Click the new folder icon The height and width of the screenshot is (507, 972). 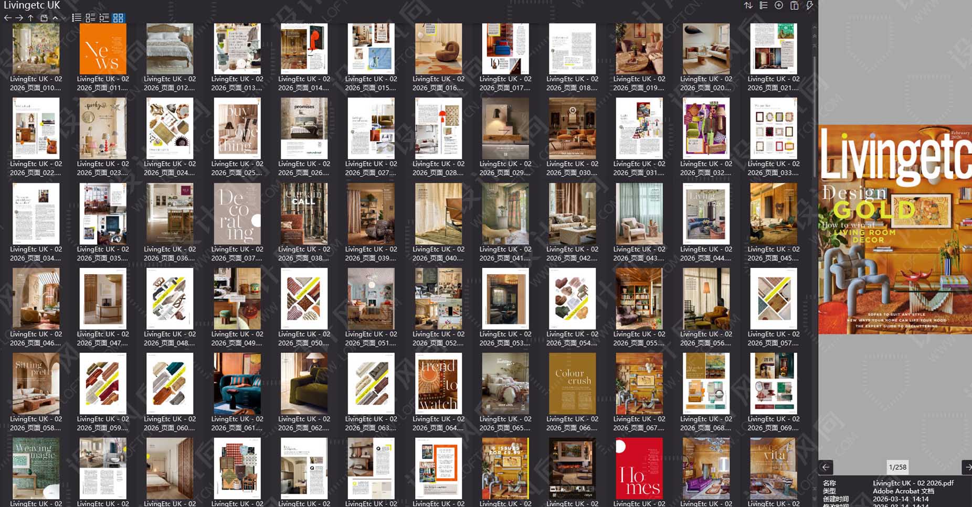tap(44, 18)
